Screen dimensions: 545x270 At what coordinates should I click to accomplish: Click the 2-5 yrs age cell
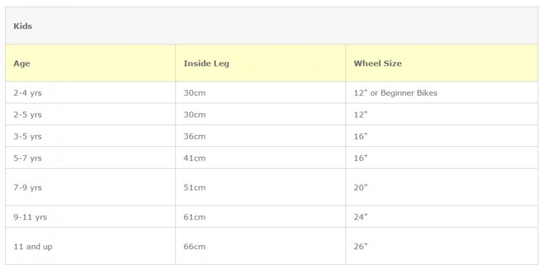tap(28, 115)
